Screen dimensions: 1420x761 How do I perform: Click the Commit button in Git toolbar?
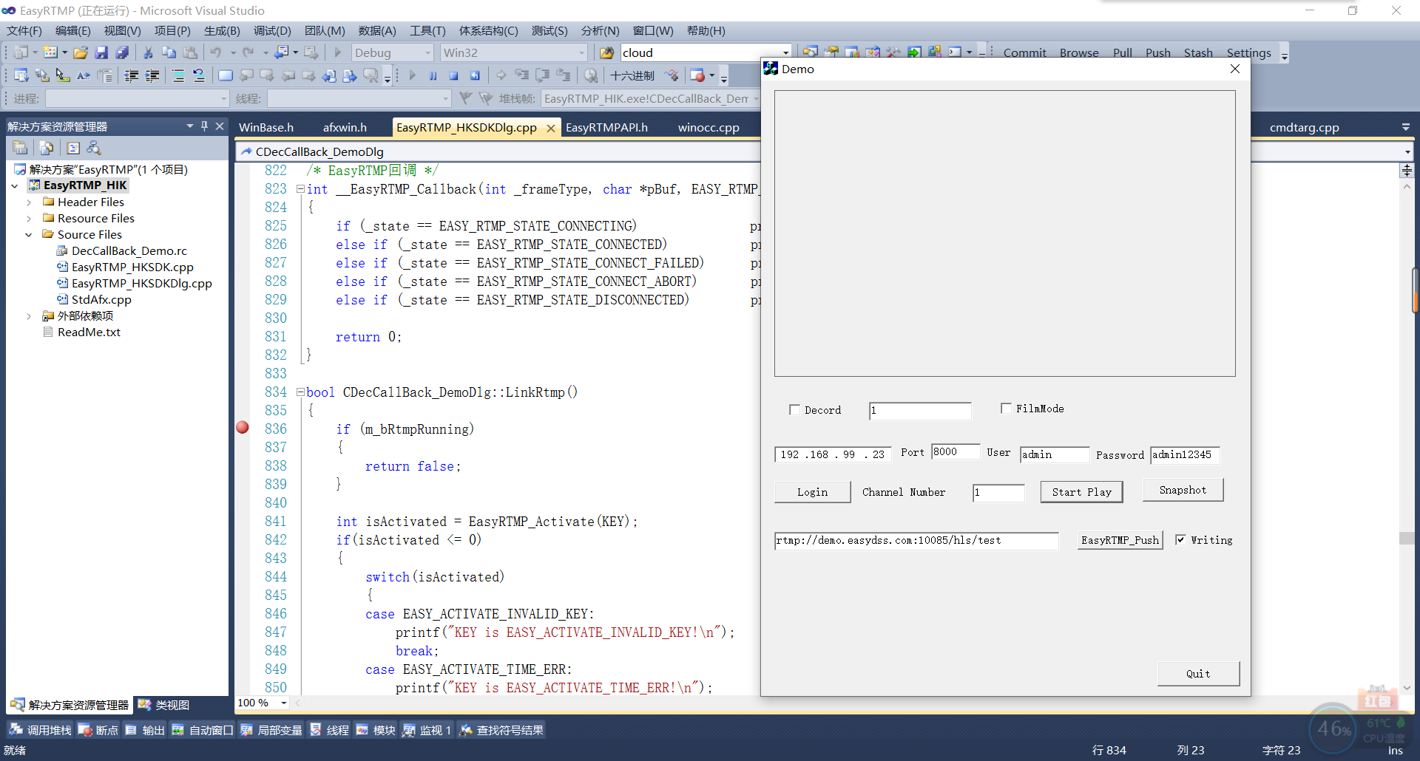coord(1024,52)
